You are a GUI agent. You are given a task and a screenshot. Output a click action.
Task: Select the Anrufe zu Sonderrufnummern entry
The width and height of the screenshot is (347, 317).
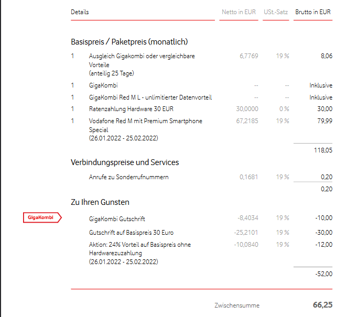pyautogui.click(x=128, y=177)
